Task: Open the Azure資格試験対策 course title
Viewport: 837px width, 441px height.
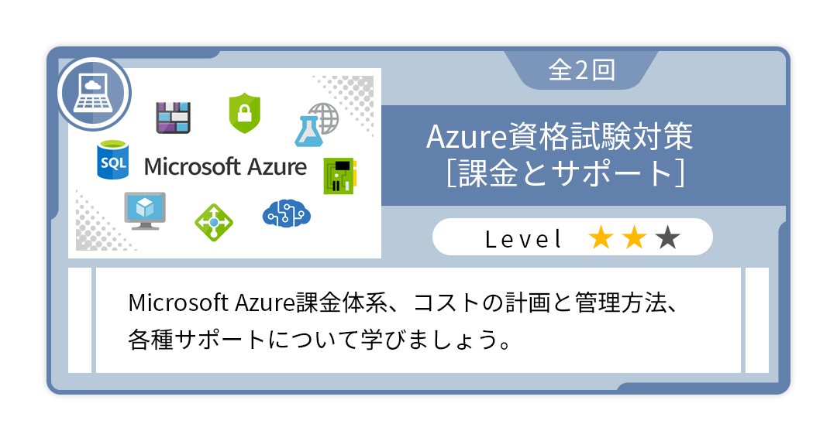Action: [560, 136]
